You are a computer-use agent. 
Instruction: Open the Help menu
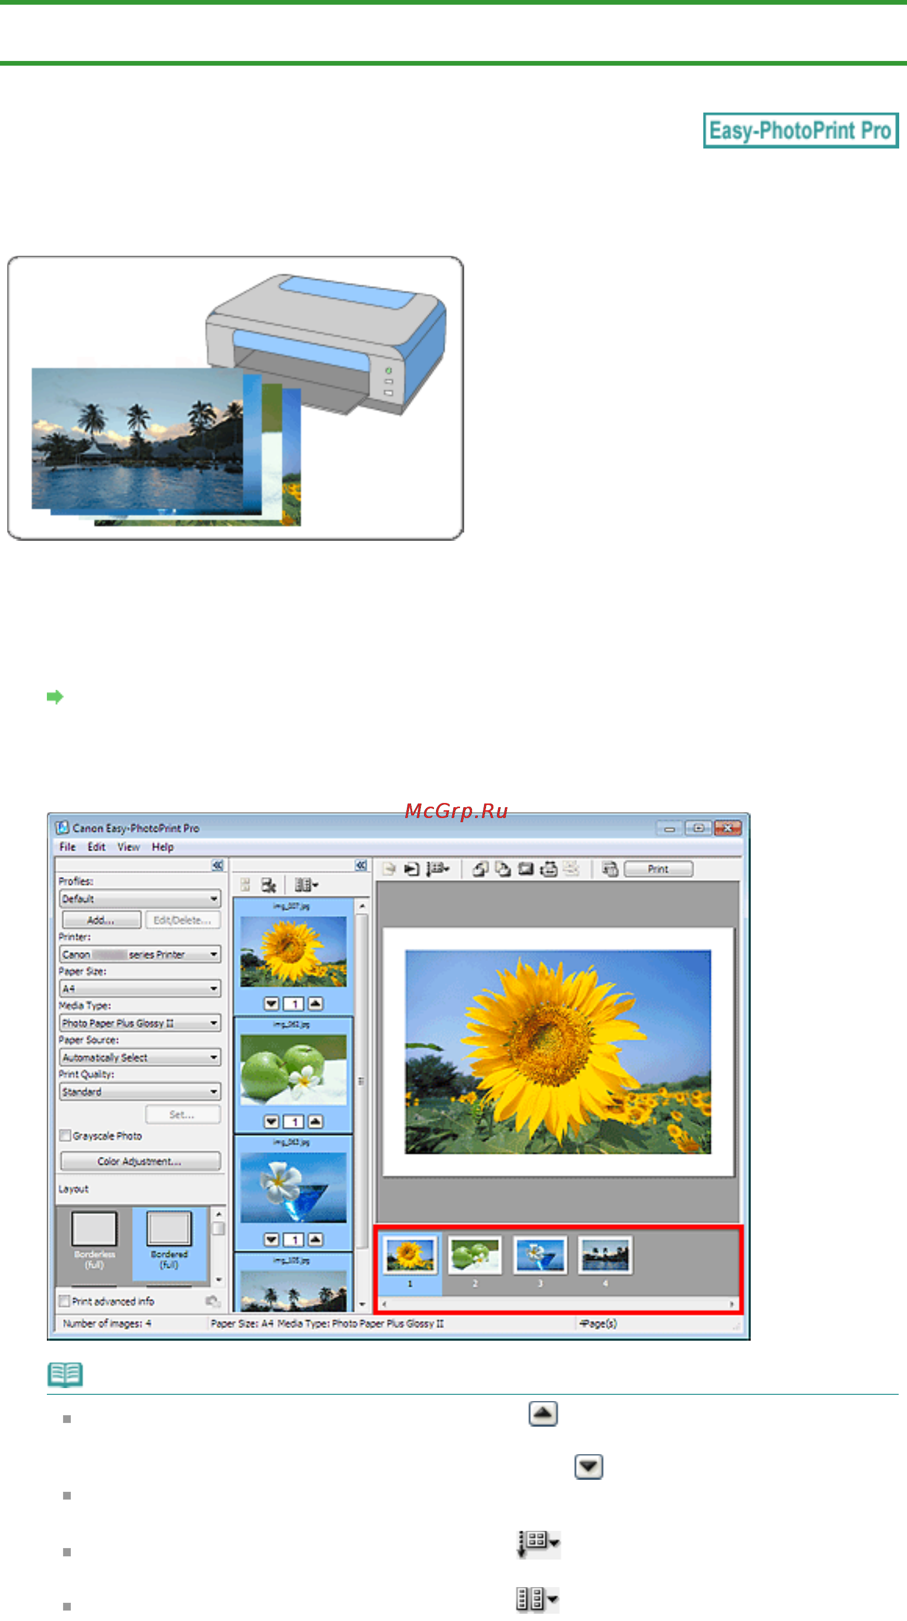coord(162,847)
